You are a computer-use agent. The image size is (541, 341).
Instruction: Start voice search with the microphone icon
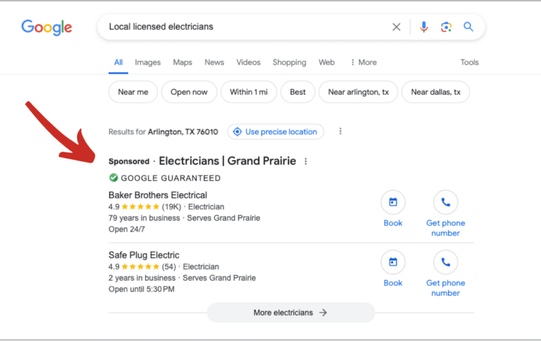pos(424,27)
